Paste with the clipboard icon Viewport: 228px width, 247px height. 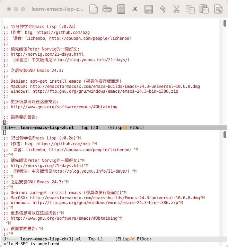(x=204, y=9)
